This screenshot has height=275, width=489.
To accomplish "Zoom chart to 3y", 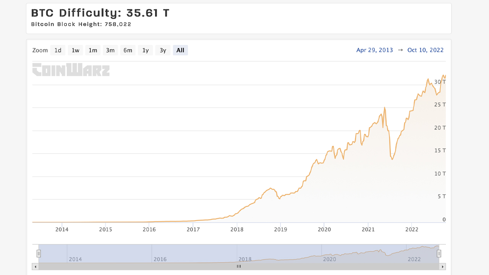I will point(163,50).
